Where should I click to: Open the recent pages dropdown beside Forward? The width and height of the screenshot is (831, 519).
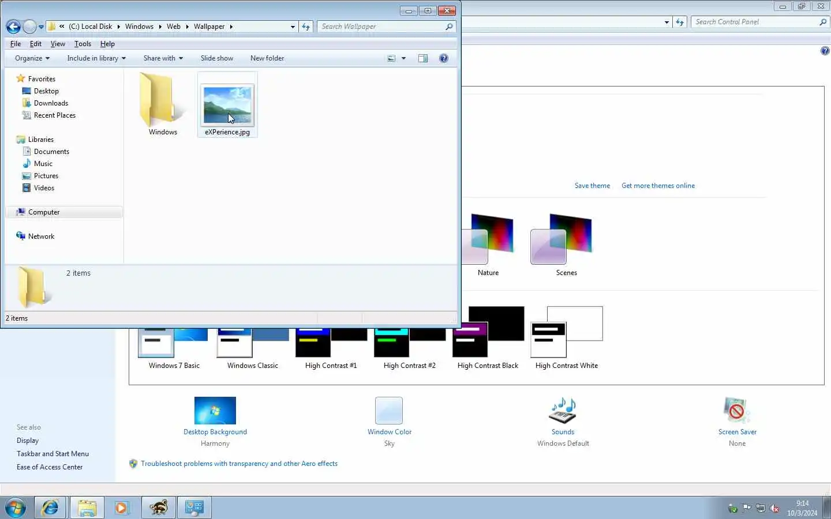point(41,27)
